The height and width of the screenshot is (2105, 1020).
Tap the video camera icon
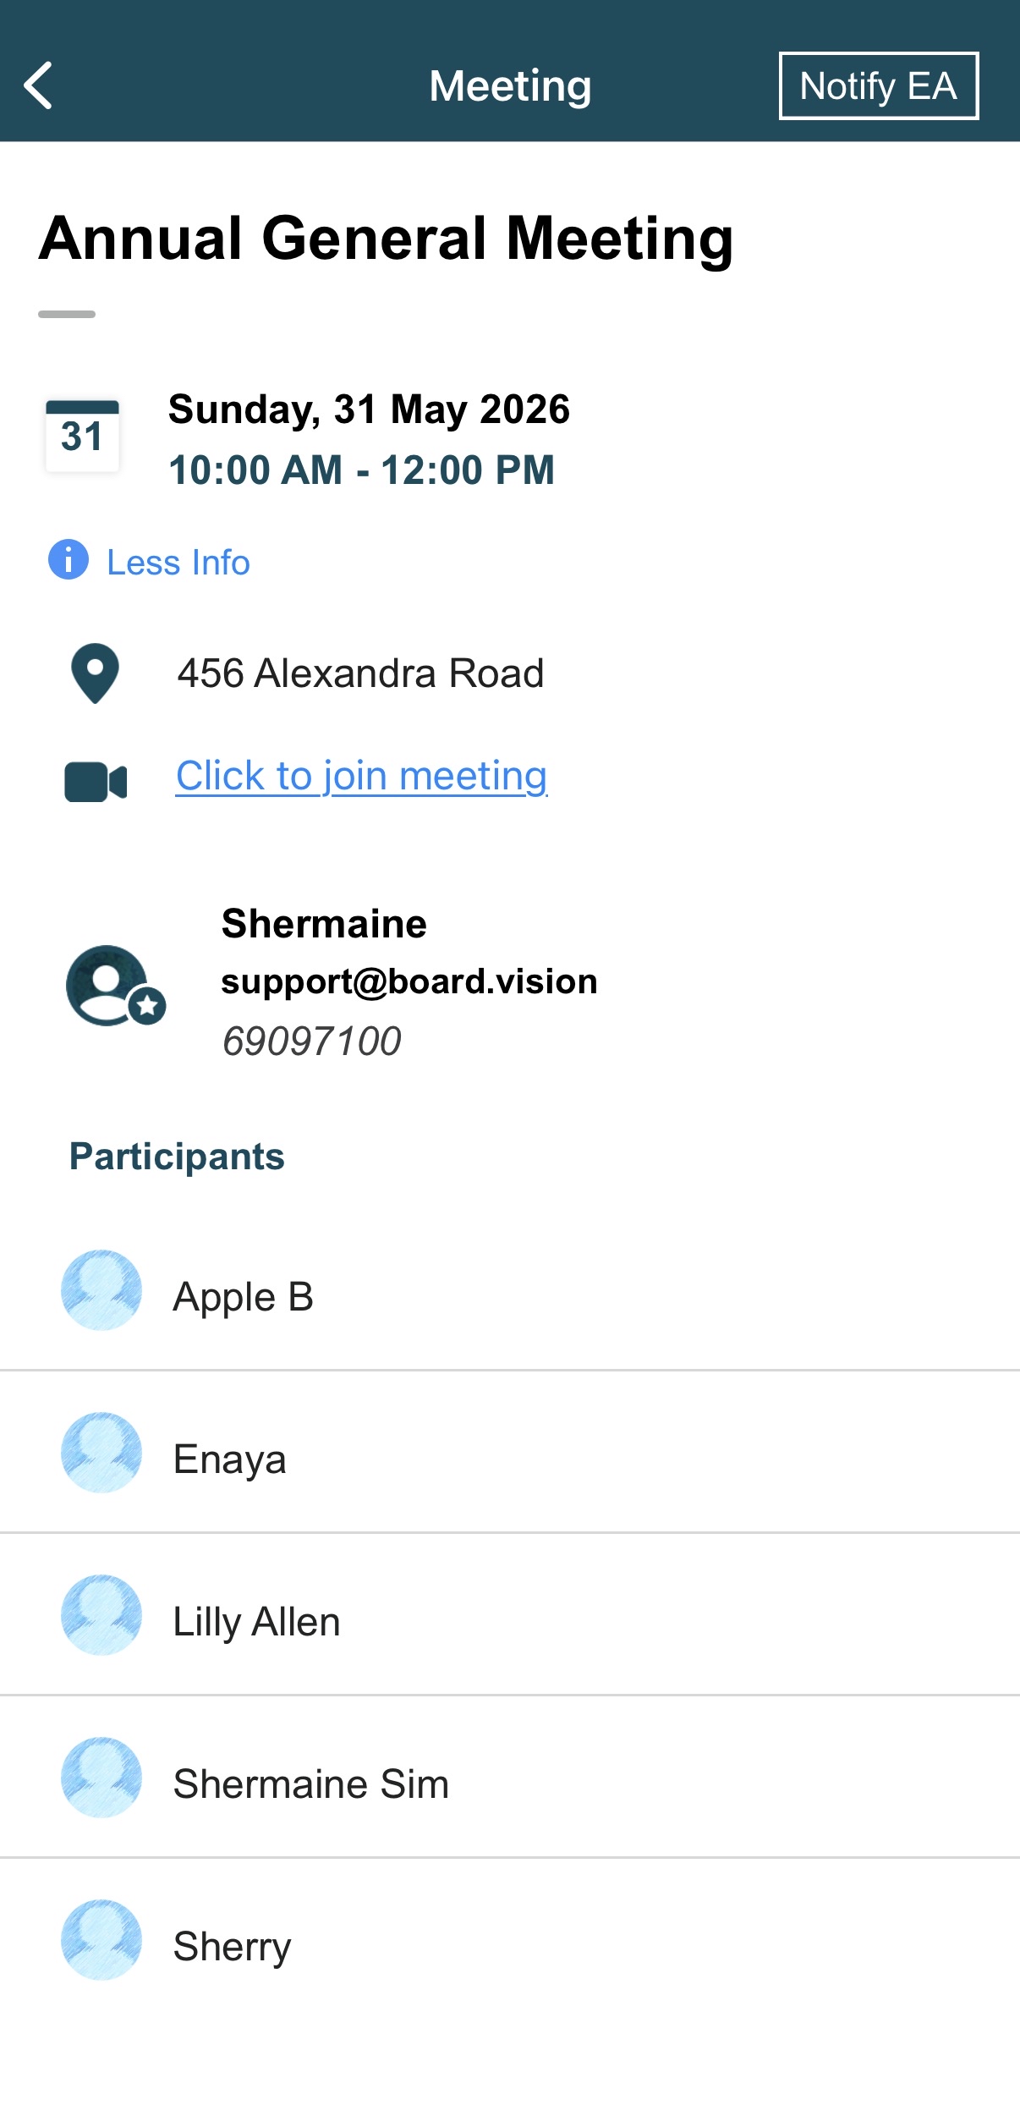(96, 782)
